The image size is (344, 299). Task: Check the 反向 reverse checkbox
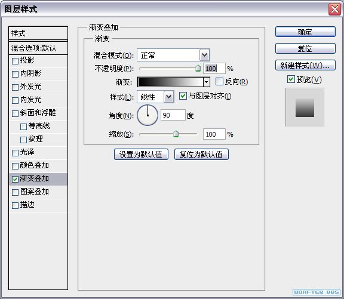(219, 82)
